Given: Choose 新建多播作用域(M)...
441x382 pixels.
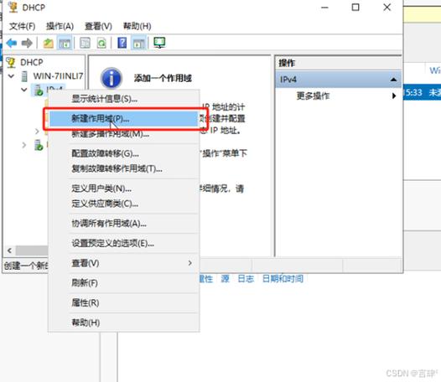Looking at the screenshot, I should (124, 134).
